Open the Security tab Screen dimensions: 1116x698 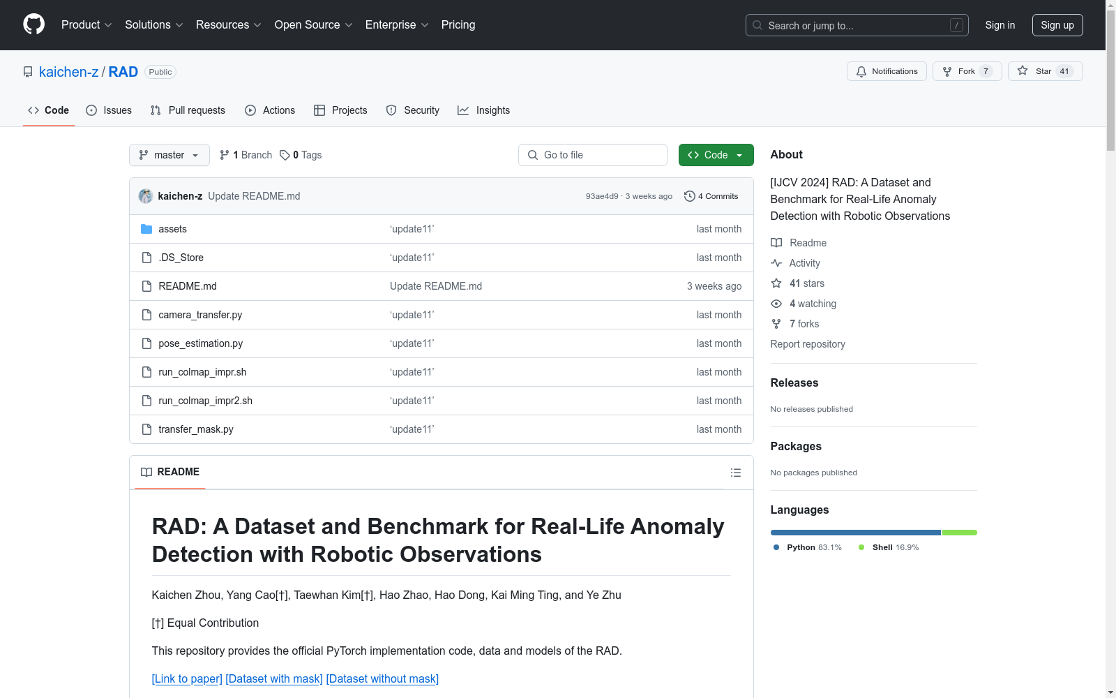[413, 110]
